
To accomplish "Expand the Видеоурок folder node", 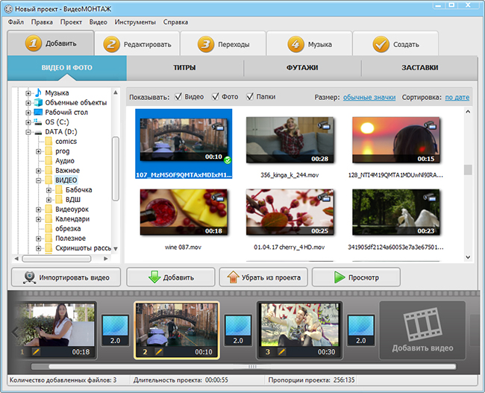I will (39, 210).
